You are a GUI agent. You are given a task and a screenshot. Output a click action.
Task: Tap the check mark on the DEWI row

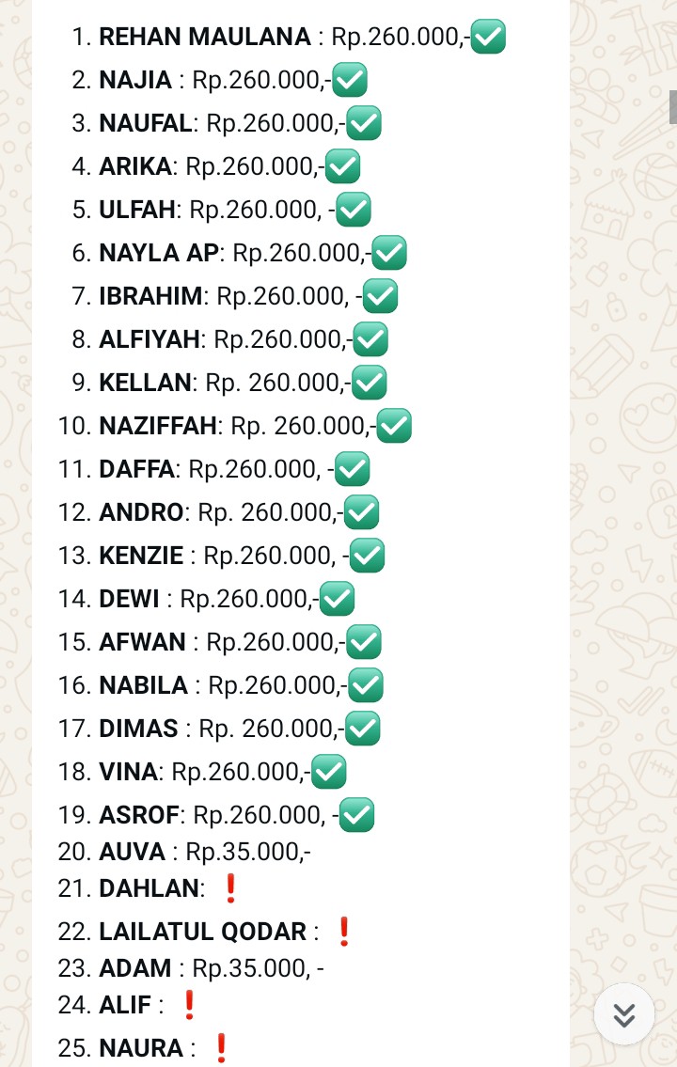(337, 598)
